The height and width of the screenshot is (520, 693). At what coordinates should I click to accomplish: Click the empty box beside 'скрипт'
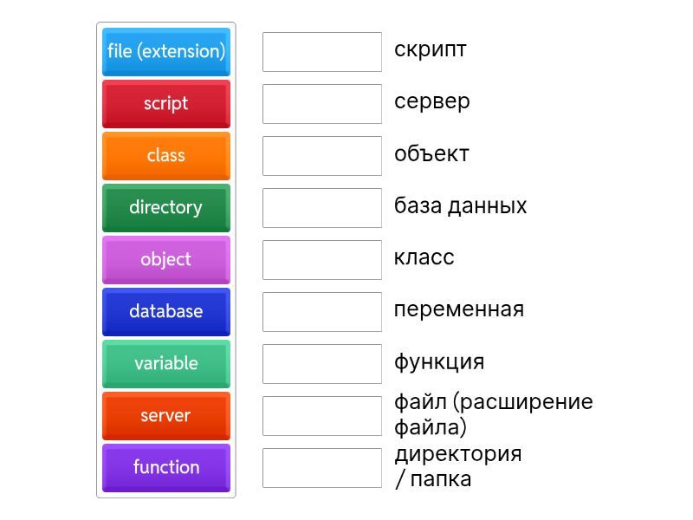pos(321,52)
